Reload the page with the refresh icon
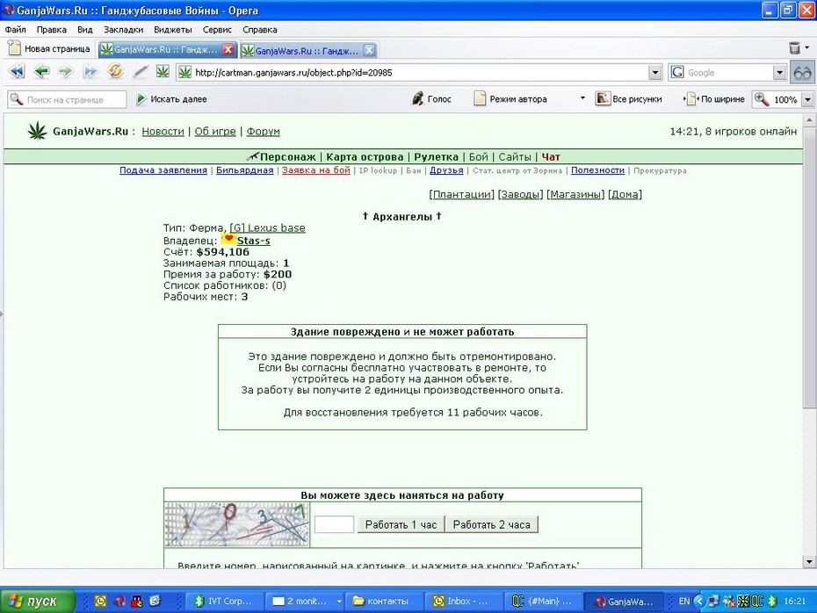Image resolution: width=817 pixels, height=613 pixels. pyautogui.click(x=115, y=71)
